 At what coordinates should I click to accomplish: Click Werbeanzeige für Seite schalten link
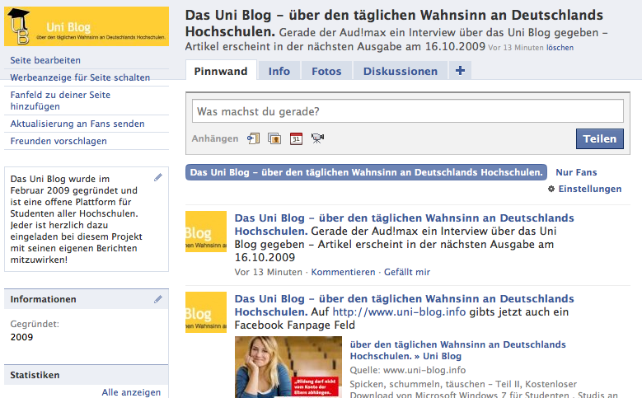(80, 77)
